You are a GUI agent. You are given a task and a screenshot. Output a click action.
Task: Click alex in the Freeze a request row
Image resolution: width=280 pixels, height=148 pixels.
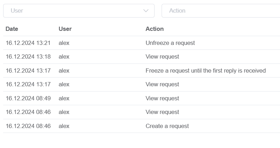point(64,70)
